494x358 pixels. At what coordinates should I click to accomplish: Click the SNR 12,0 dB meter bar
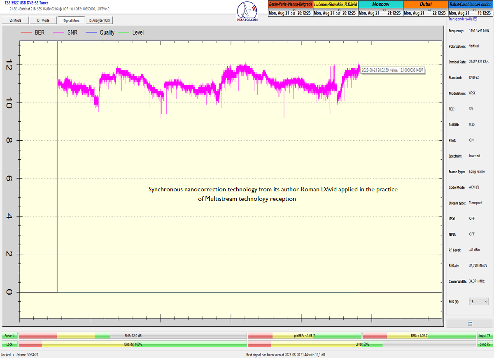tap(133, 336)
